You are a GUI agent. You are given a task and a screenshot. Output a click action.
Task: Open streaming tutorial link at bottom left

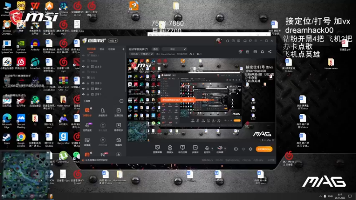(x=95, y=160)
